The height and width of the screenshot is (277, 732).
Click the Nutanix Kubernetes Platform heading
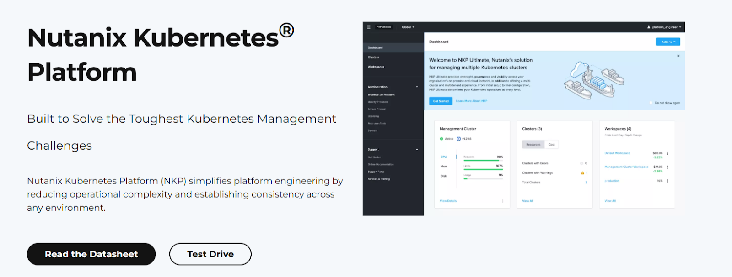161,55
